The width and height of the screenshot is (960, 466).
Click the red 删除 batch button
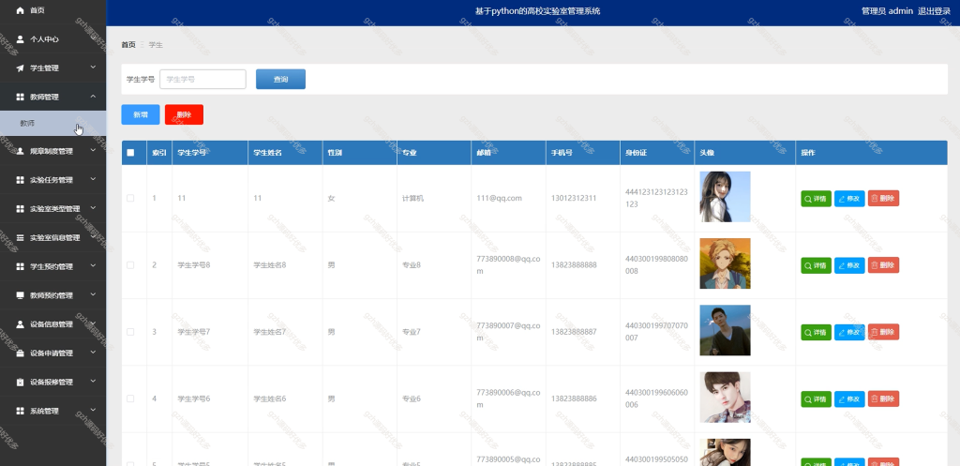click(184, 114)
